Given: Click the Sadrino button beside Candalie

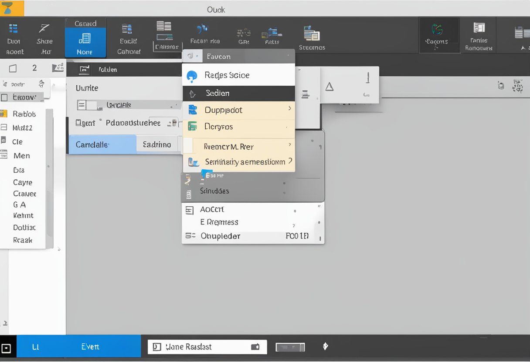Looking at the screenshot, I should pos(157,144).
